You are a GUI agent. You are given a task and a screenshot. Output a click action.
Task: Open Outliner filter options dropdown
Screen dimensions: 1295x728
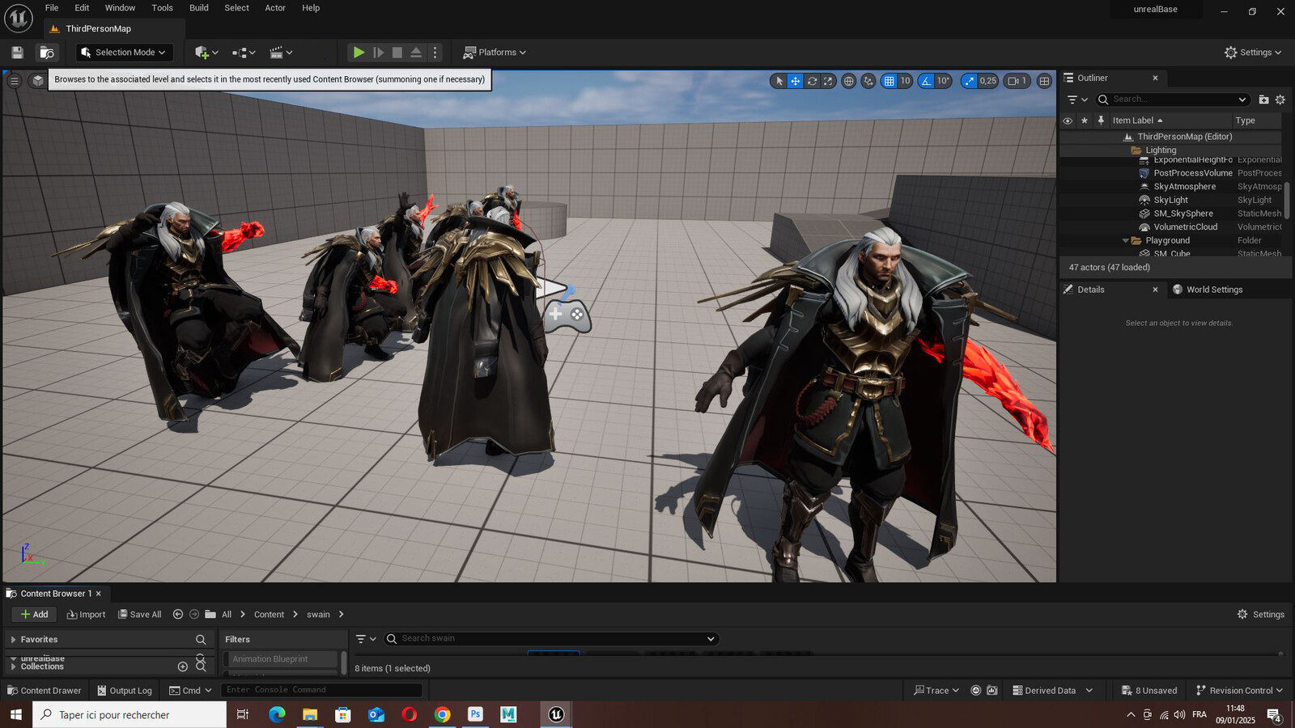(1077, 99)
